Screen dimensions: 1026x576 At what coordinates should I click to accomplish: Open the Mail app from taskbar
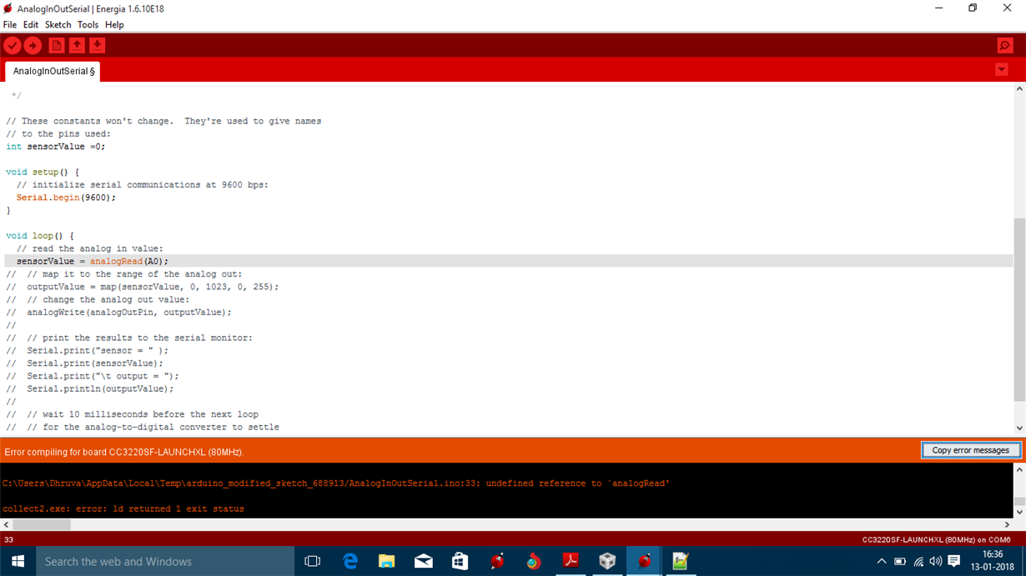424,562
